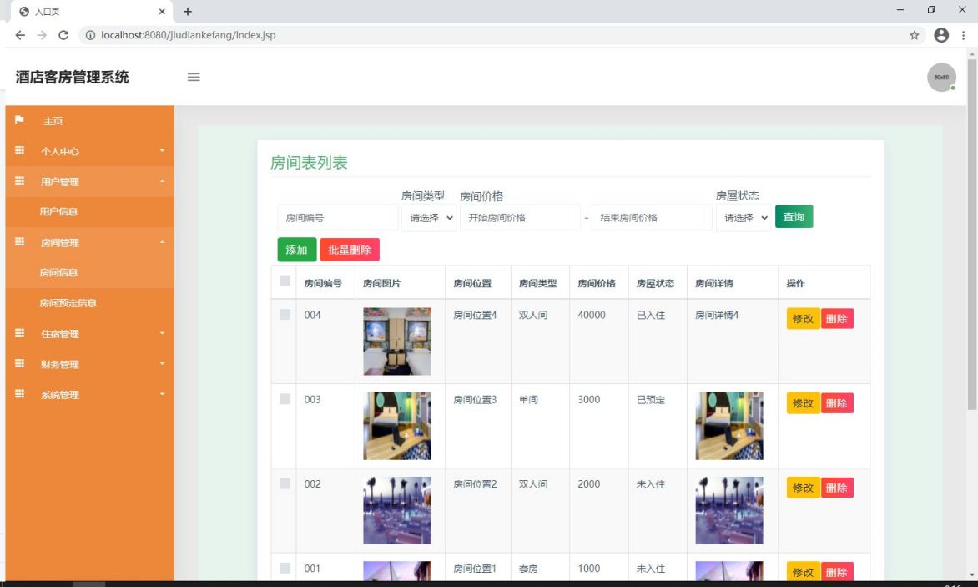Open room 002 detail image thumbnail

coord(729,510)
